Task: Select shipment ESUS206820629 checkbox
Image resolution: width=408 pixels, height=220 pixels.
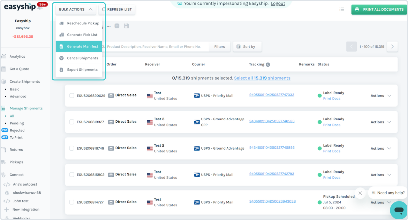Action: coord(72,96)
